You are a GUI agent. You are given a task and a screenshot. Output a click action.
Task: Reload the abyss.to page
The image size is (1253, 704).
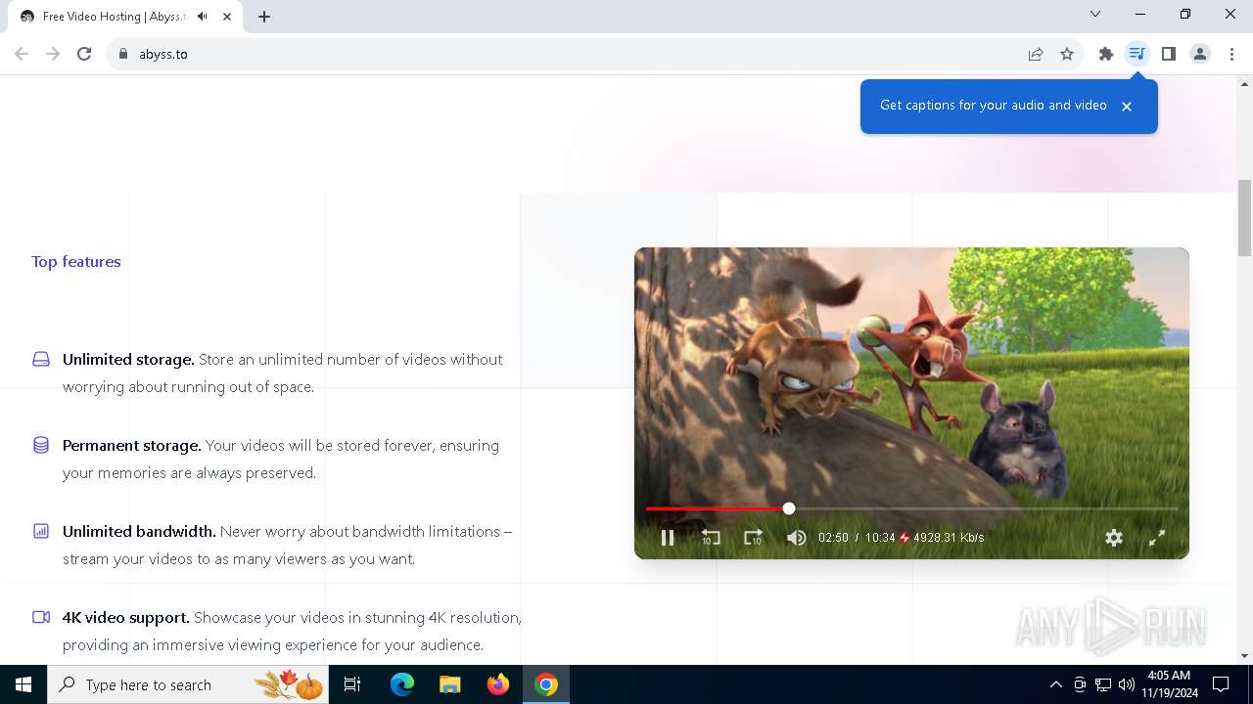(x=84, y=54)
